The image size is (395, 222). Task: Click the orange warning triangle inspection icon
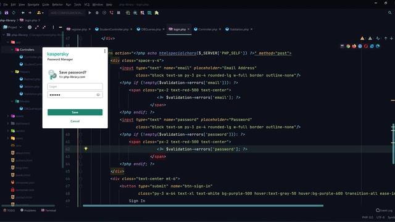pyautogui.click(x=362, y=38)
